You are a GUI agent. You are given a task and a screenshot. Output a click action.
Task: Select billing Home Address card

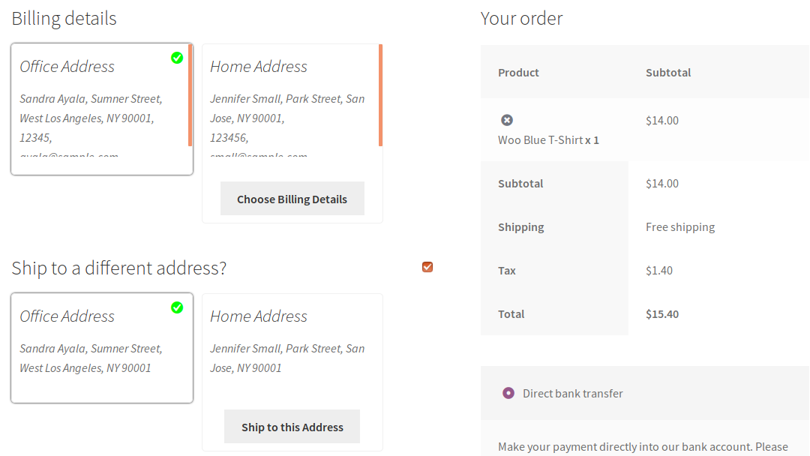coord(292,133)
